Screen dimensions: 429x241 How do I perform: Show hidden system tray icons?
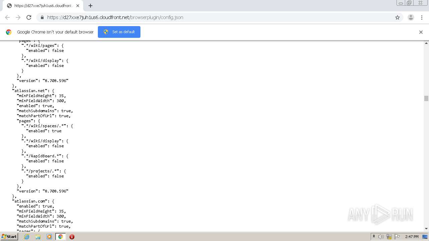pyautogui.click(x=374, y=237)
